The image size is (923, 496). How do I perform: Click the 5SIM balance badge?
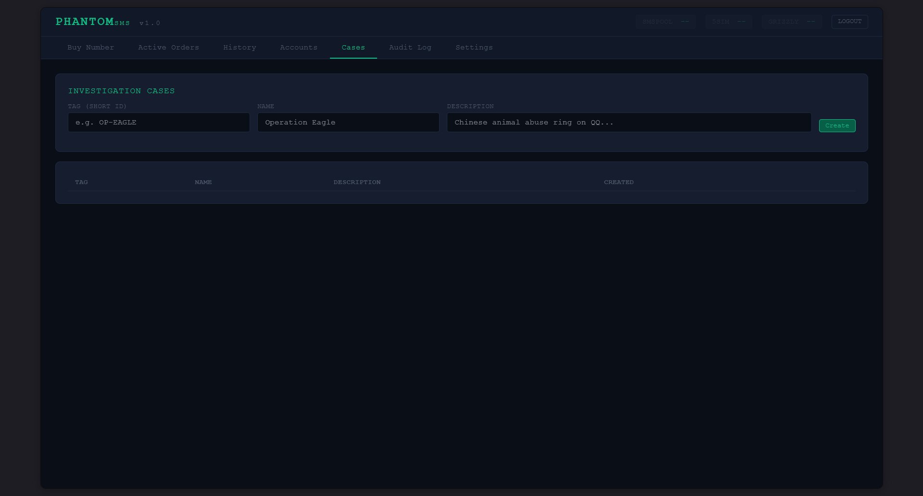[x=728, y=22]
